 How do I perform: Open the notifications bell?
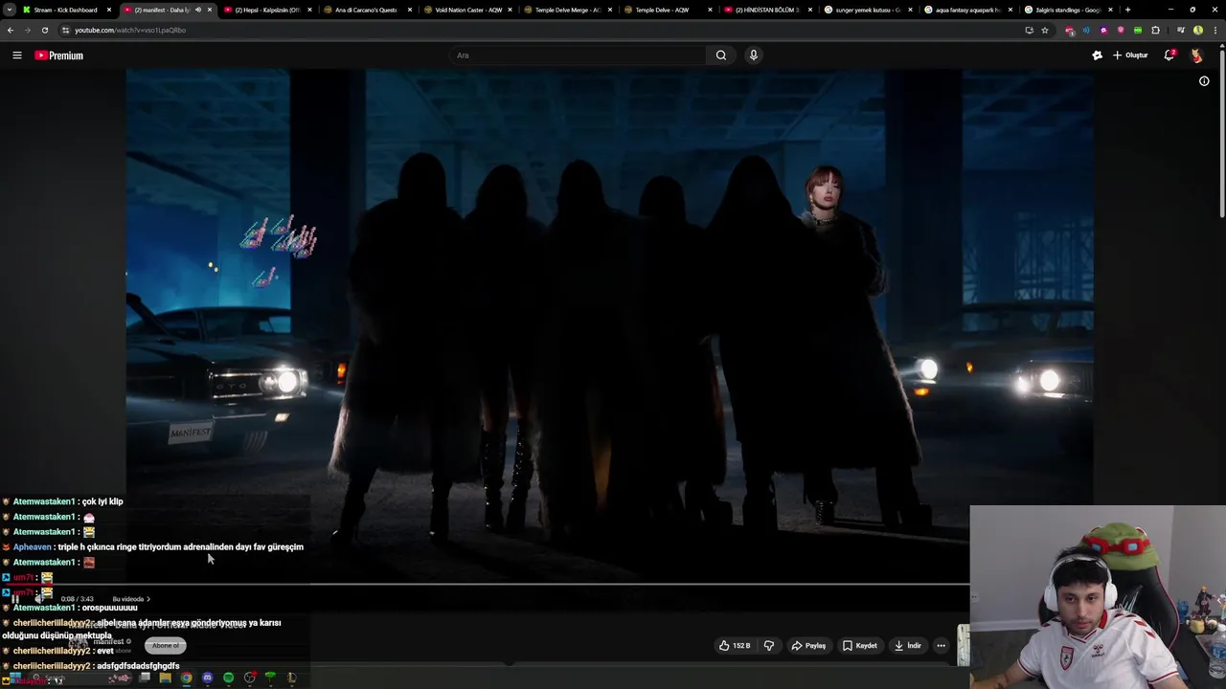1169,56
